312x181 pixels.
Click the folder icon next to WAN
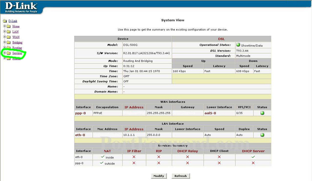pyautogui.click(x=8, y=37)
